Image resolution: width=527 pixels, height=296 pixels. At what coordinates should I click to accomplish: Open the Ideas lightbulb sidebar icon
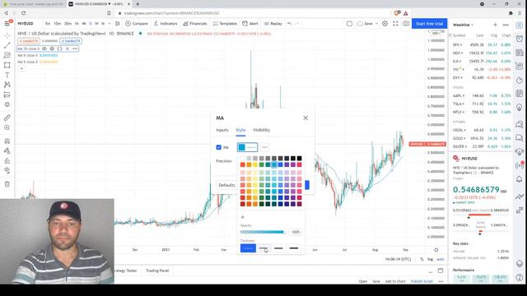[x=520, y=108]
